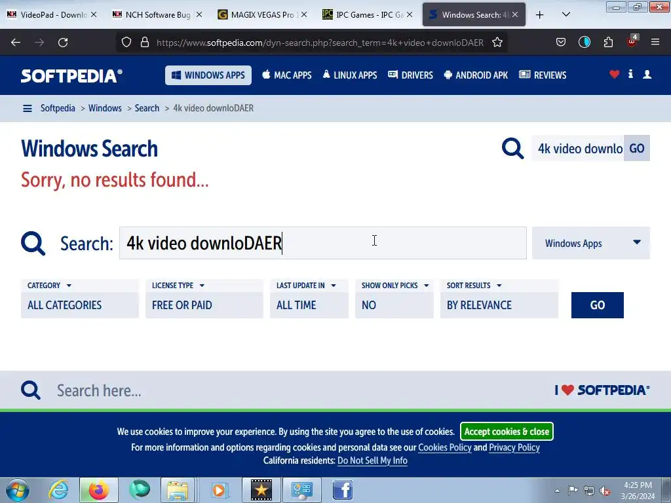List all tabs chevron
The height and width of the screenshot is (503, 671).
point(566,15)
